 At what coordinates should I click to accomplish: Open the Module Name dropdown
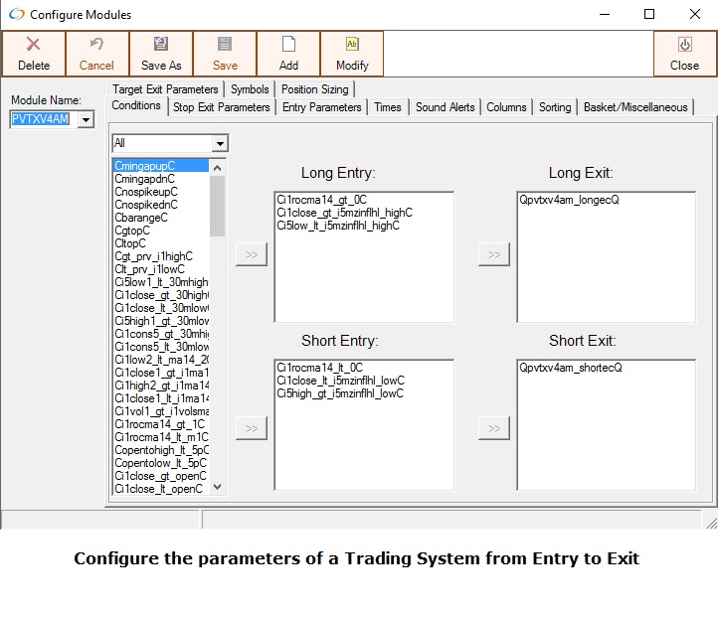[x=86, y=120]
